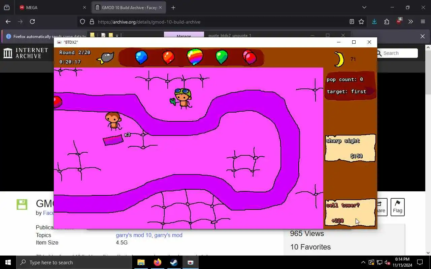Click the purple road spikes item marked x3
Image resolution: width=431 pixels, height=269 pixels.
pos(113,140)
